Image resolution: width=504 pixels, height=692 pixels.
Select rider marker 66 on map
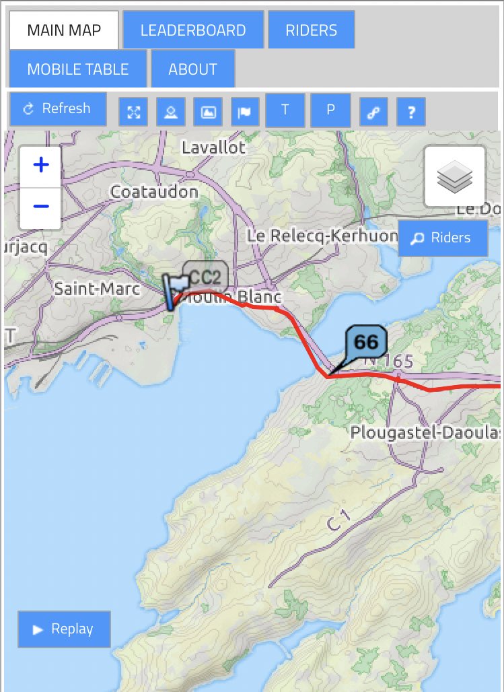(365, 343)
